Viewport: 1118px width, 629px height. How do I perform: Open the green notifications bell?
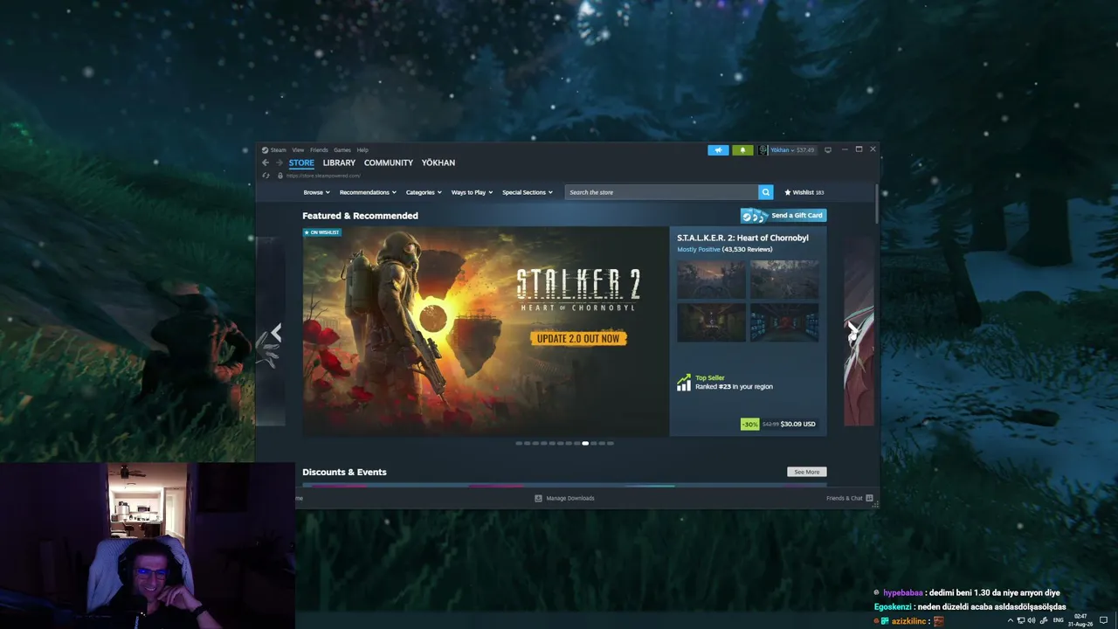(742, 150)
